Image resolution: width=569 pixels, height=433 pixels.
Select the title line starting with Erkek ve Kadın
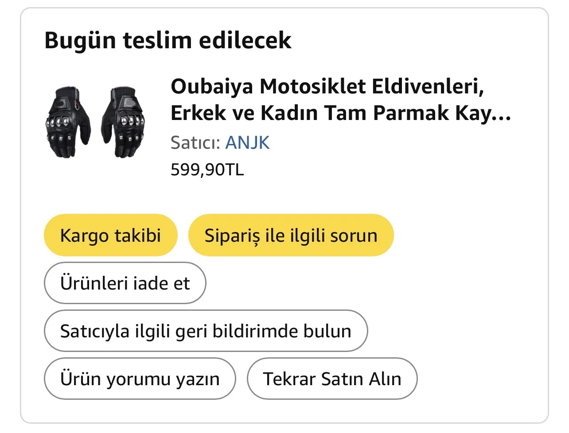tap(340, 113)
